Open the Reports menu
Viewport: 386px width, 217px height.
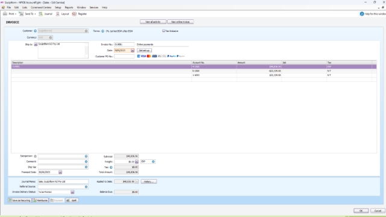click(x=69, y=8)
